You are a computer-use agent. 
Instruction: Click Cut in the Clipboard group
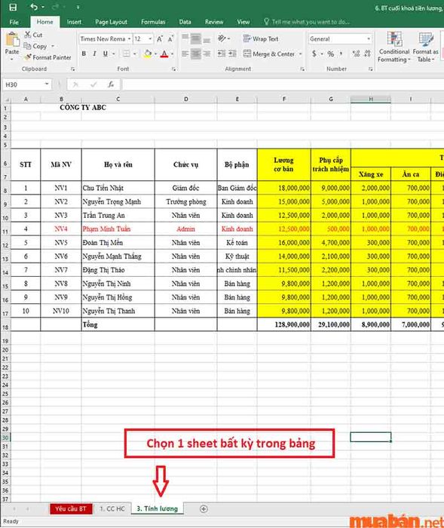click(x=33, y=35)
